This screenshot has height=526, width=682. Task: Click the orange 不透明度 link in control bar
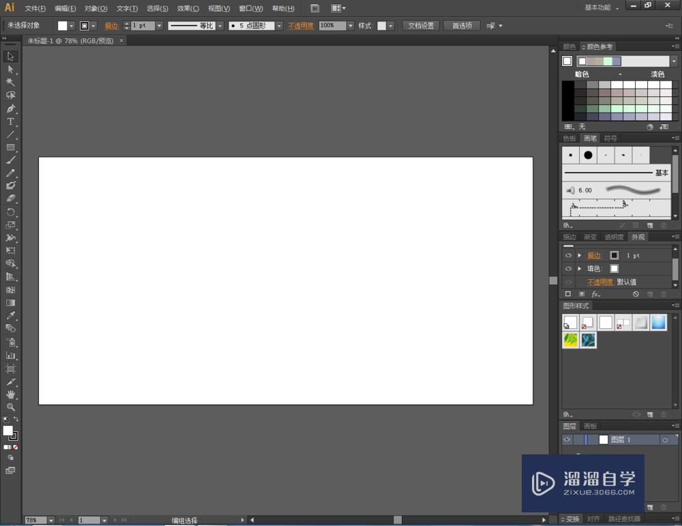pos(301,26)
